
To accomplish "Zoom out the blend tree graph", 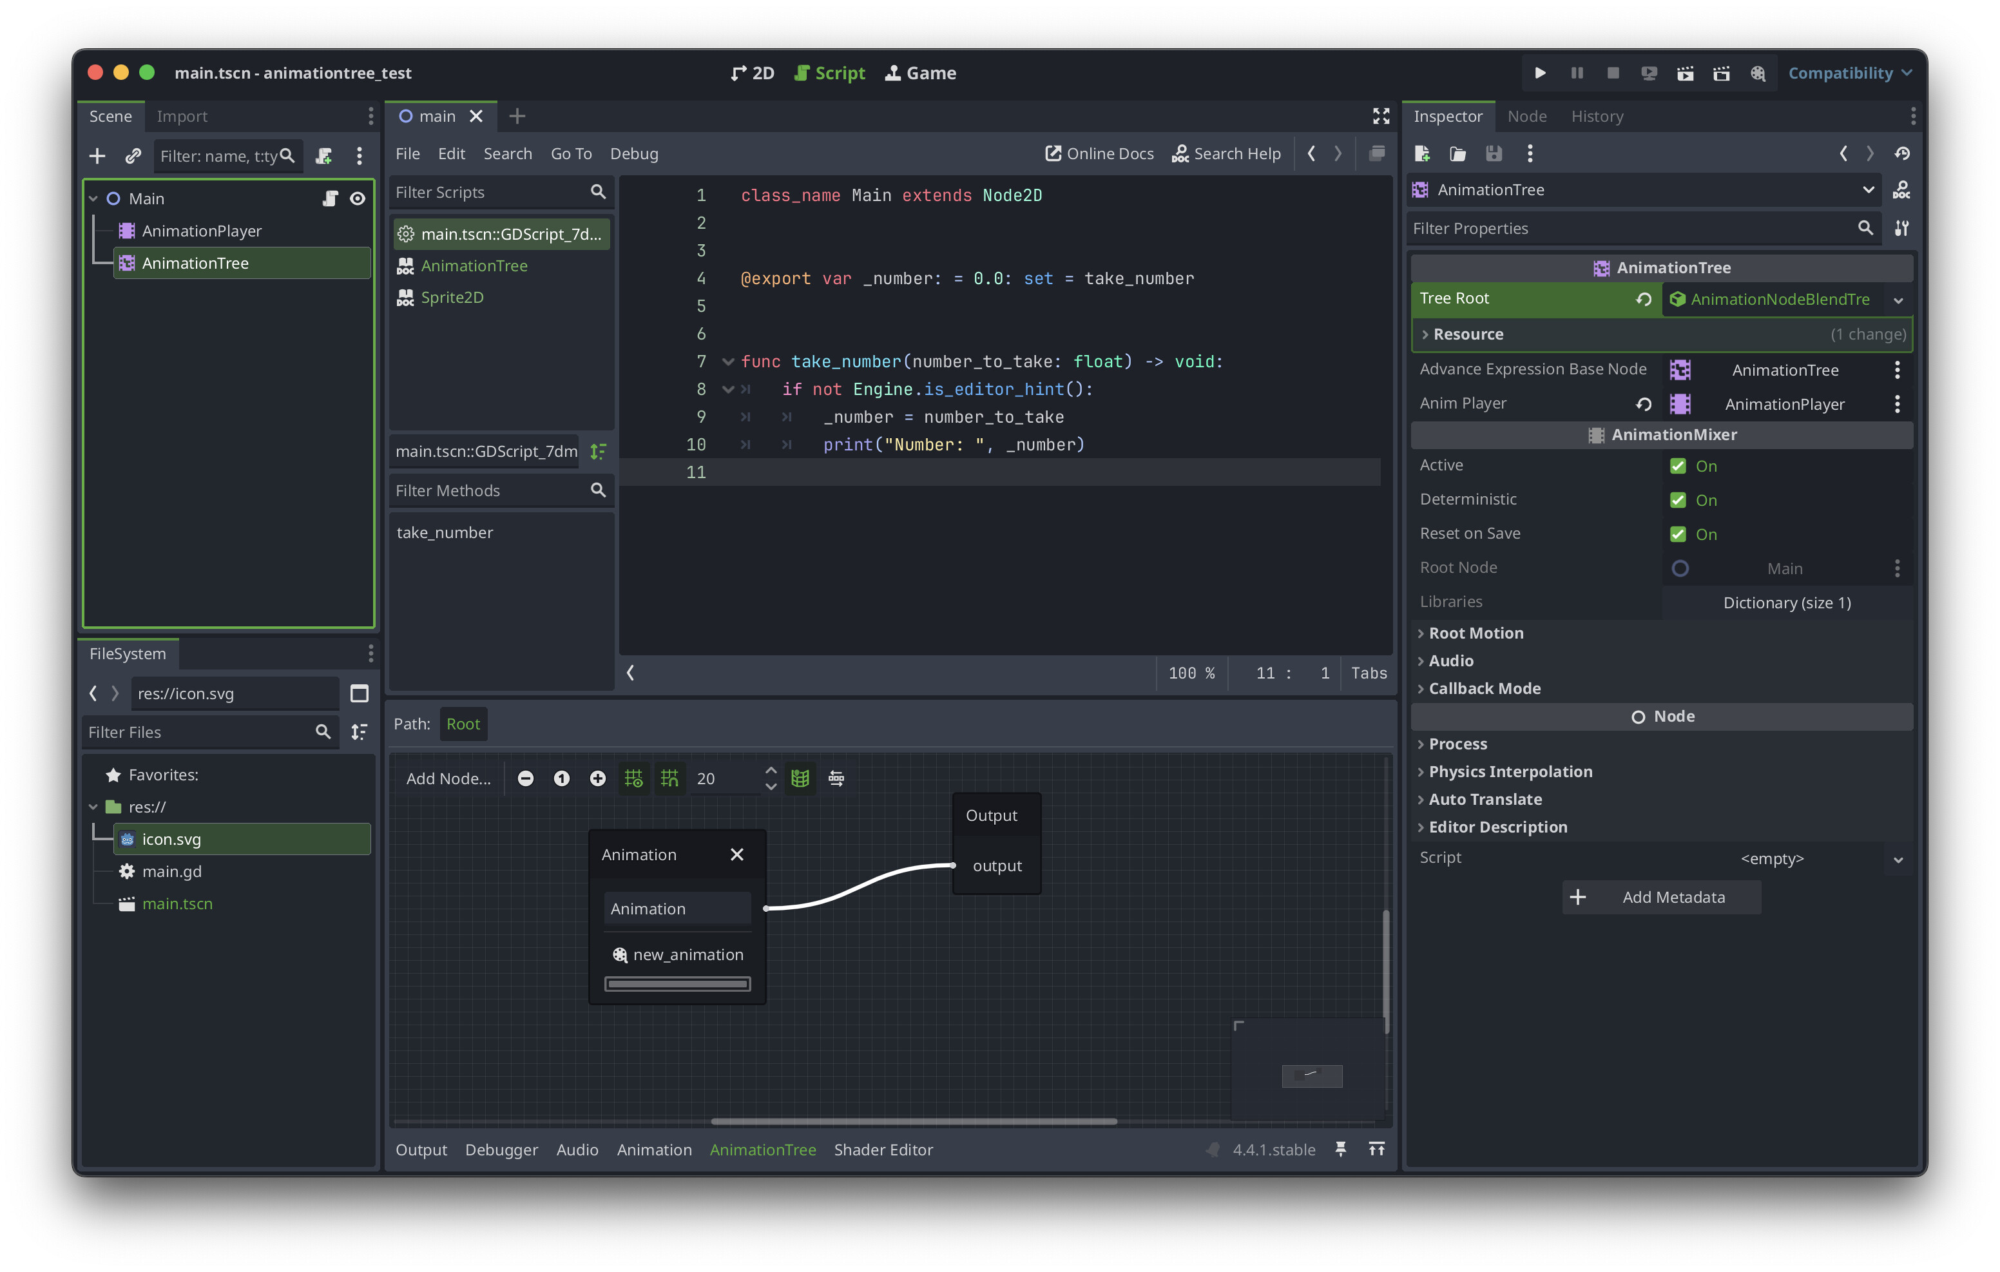I will 525,778.
